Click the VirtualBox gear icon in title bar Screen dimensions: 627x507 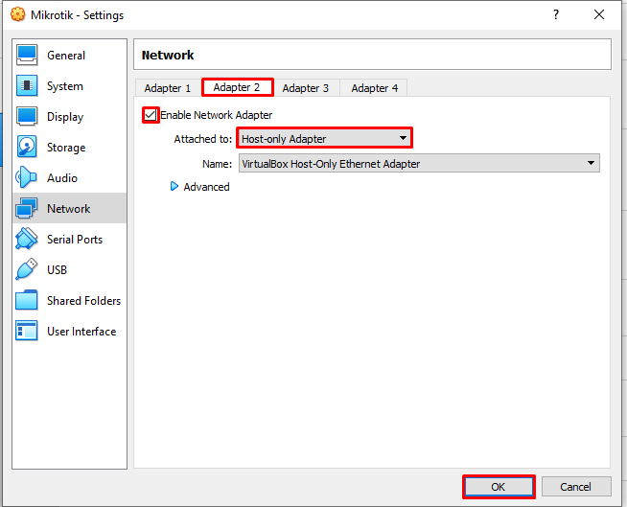coord(17,14)
